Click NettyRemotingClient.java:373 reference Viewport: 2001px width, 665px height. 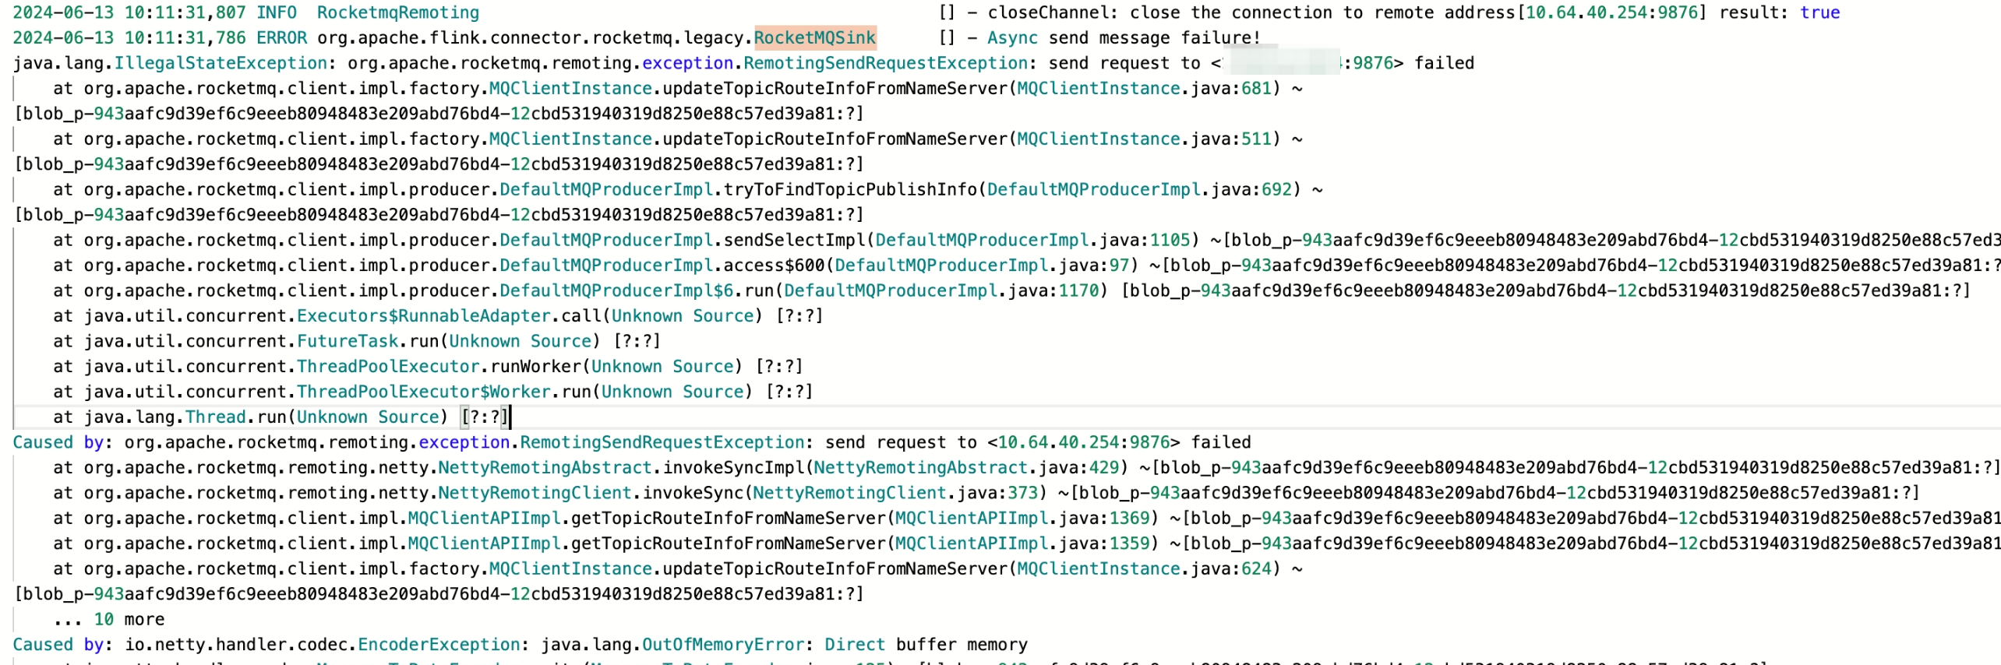(895, 493)
